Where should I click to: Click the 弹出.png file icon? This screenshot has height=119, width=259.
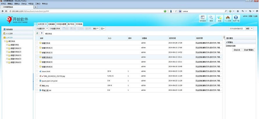click(x=40, y=85)
